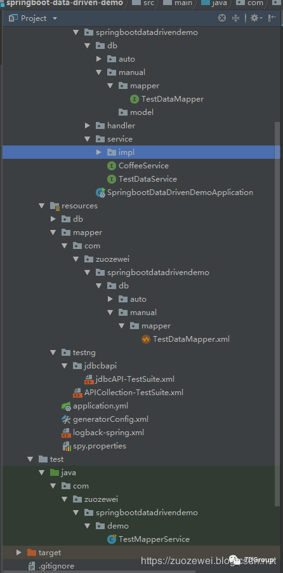Select logback-spring.xml

point(109,433)
